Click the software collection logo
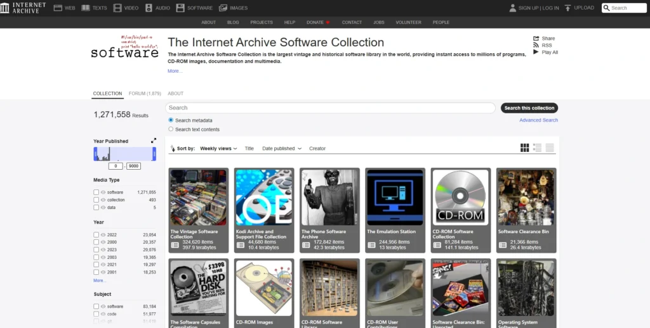The height and width of the screenshot is (328, 650). coord(124,47)
